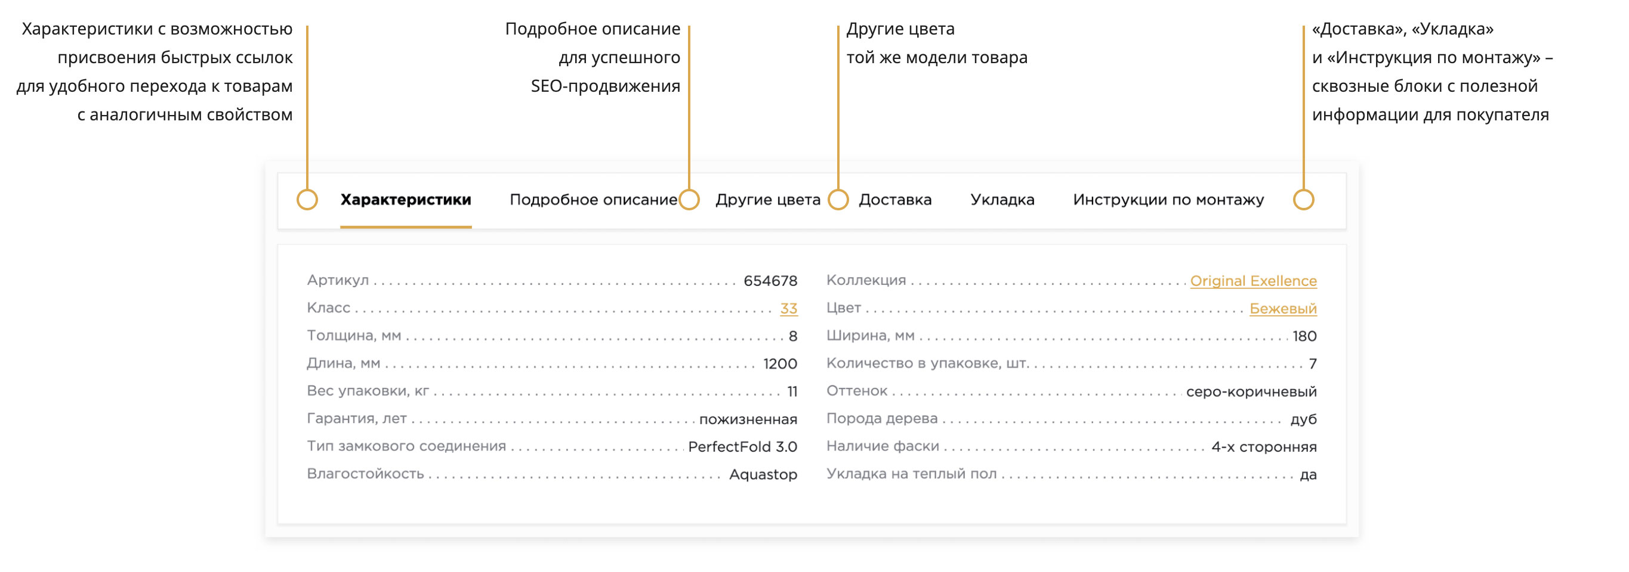Click the 4-х сторонняя bevel value
Image resolution: width=1629 pixels, height=572 pixels.
point(1263,446)
